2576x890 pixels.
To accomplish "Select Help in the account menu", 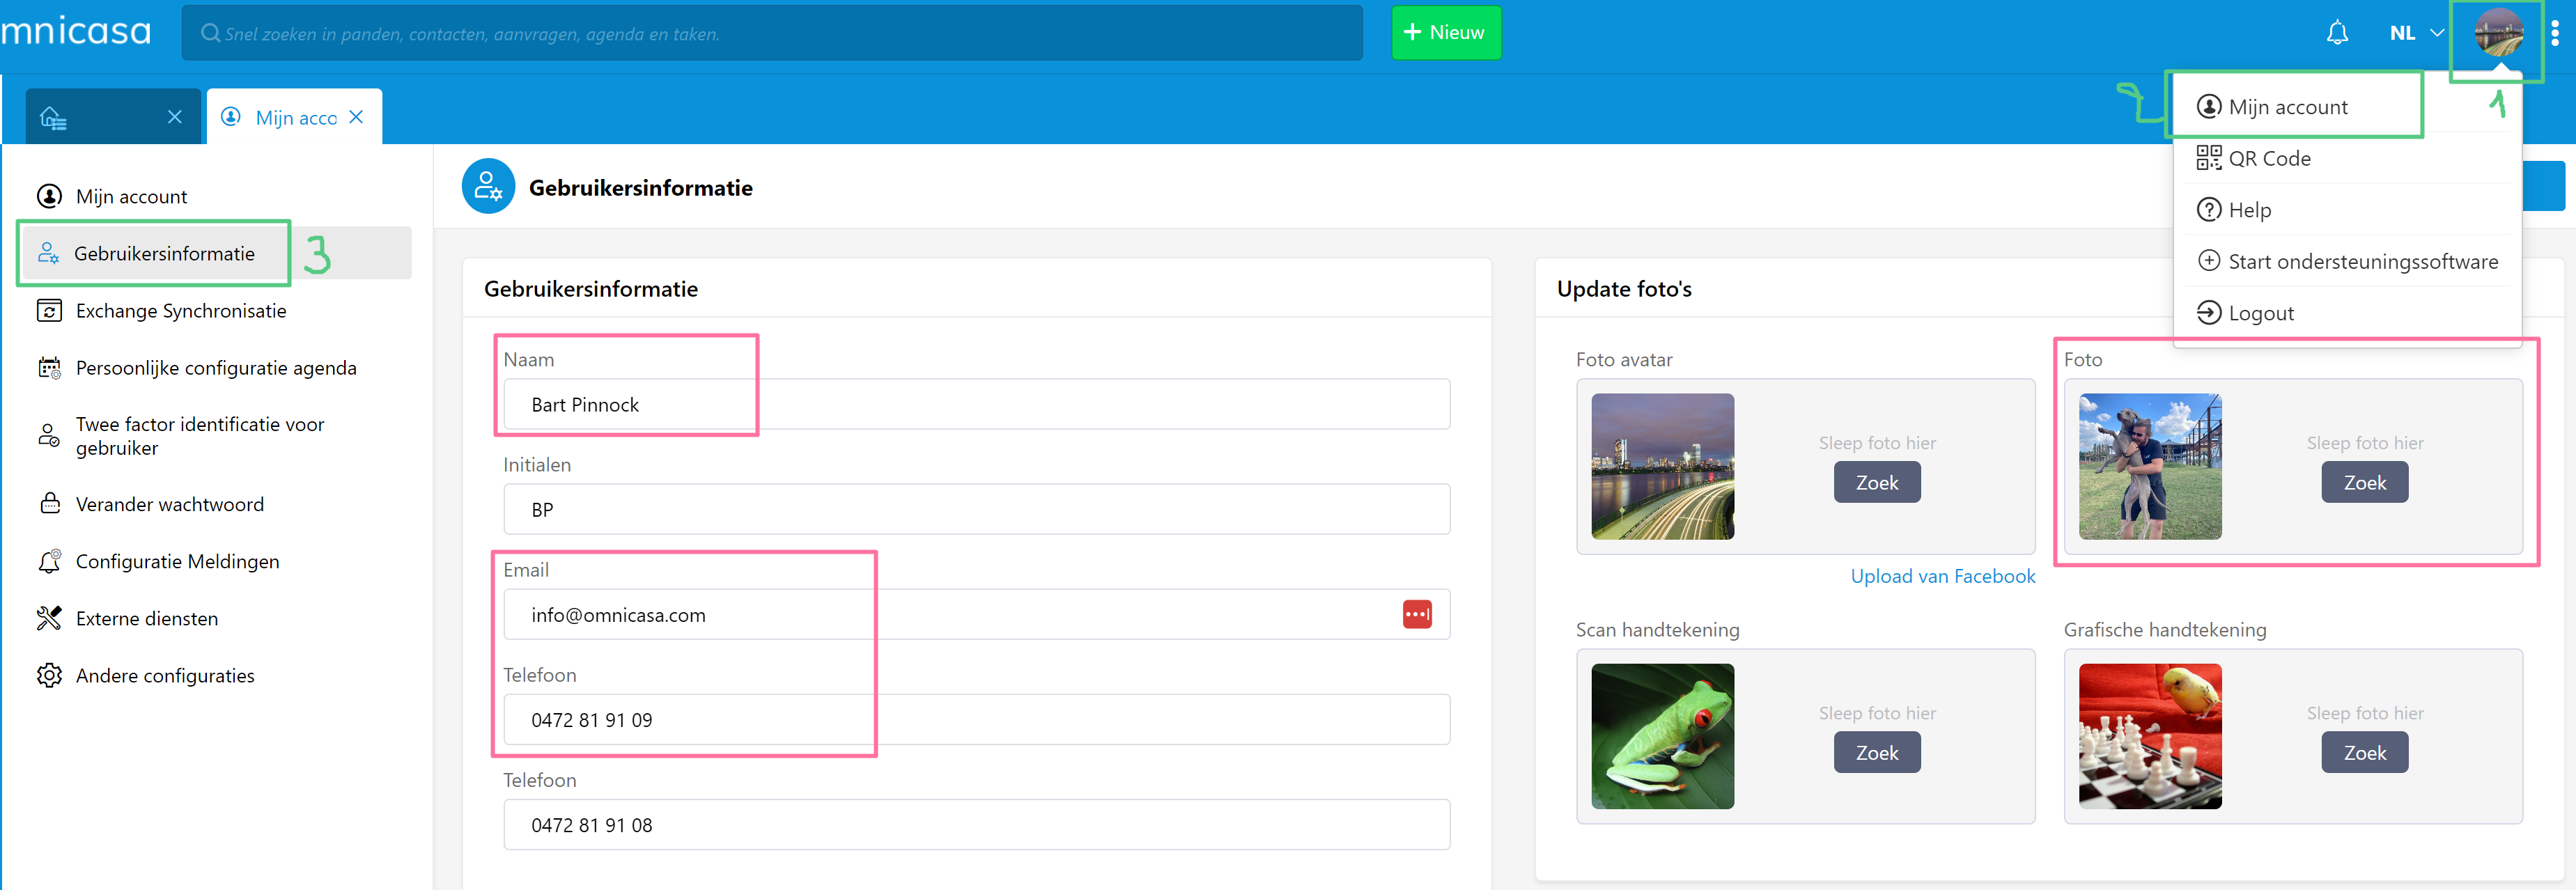I will 2249,210.
